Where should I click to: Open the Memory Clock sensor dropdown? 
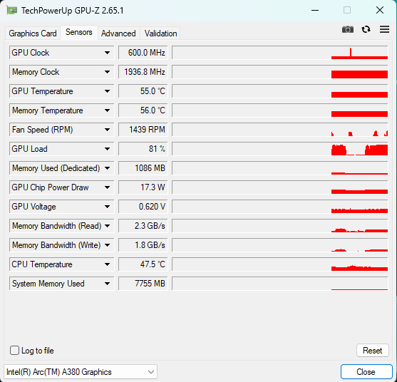pyautogui.click(x=61, y=72)
